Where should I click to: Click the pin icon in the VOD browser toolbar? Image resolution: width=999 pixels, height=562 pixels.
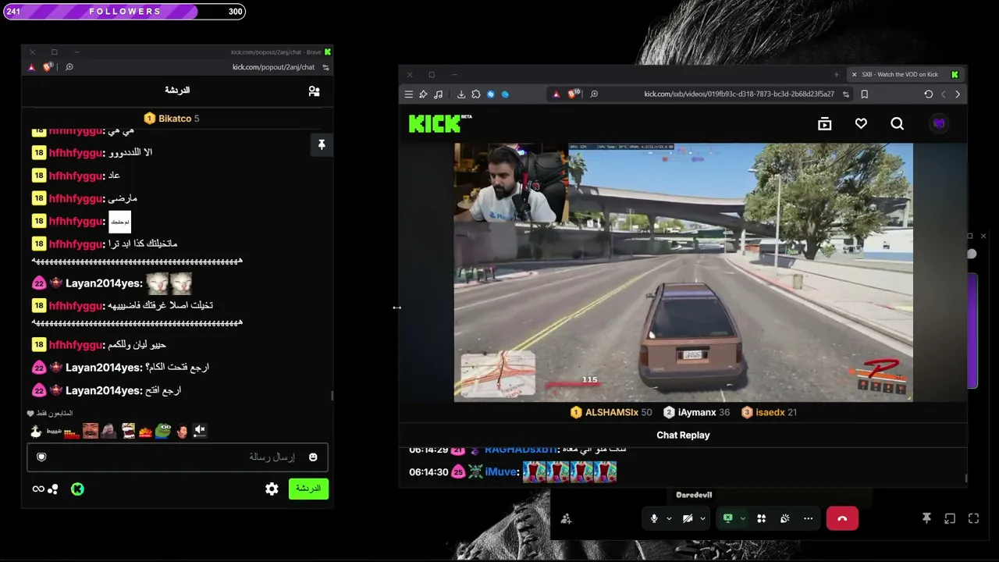[423, 94]
